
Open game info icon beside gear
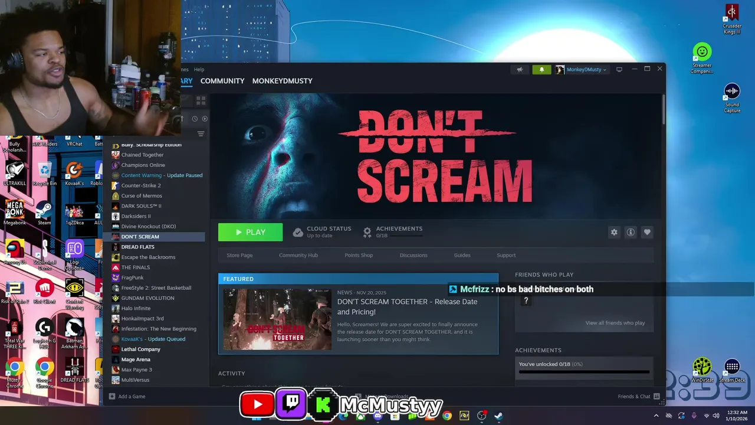(x=631, y=232)
